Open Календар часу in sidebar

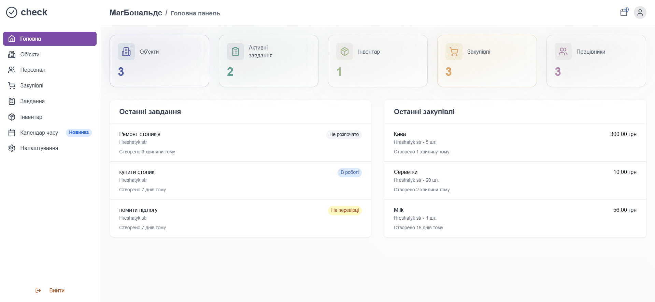[50, 133]
